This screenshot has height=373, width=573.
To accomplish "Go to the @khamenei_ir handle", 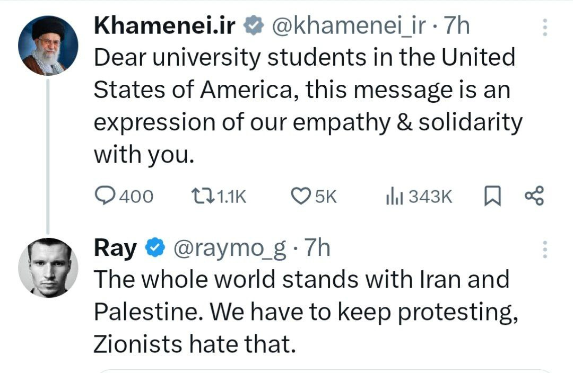I will coord(348,26).
